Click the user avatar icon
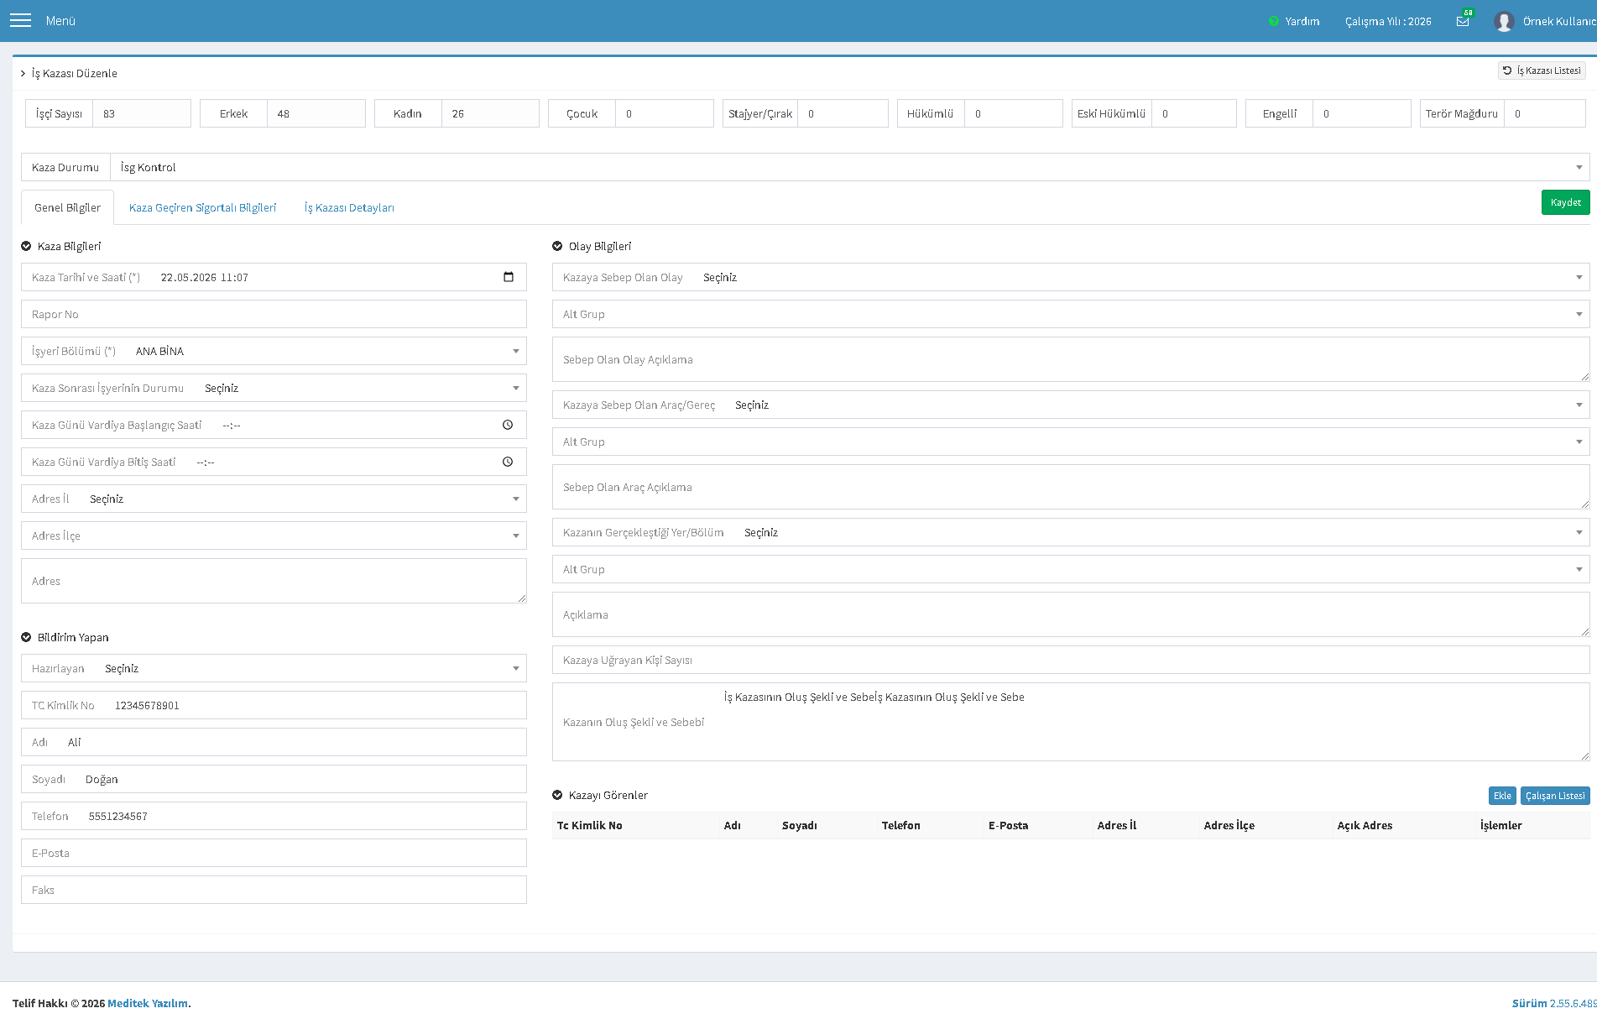 1504,21
